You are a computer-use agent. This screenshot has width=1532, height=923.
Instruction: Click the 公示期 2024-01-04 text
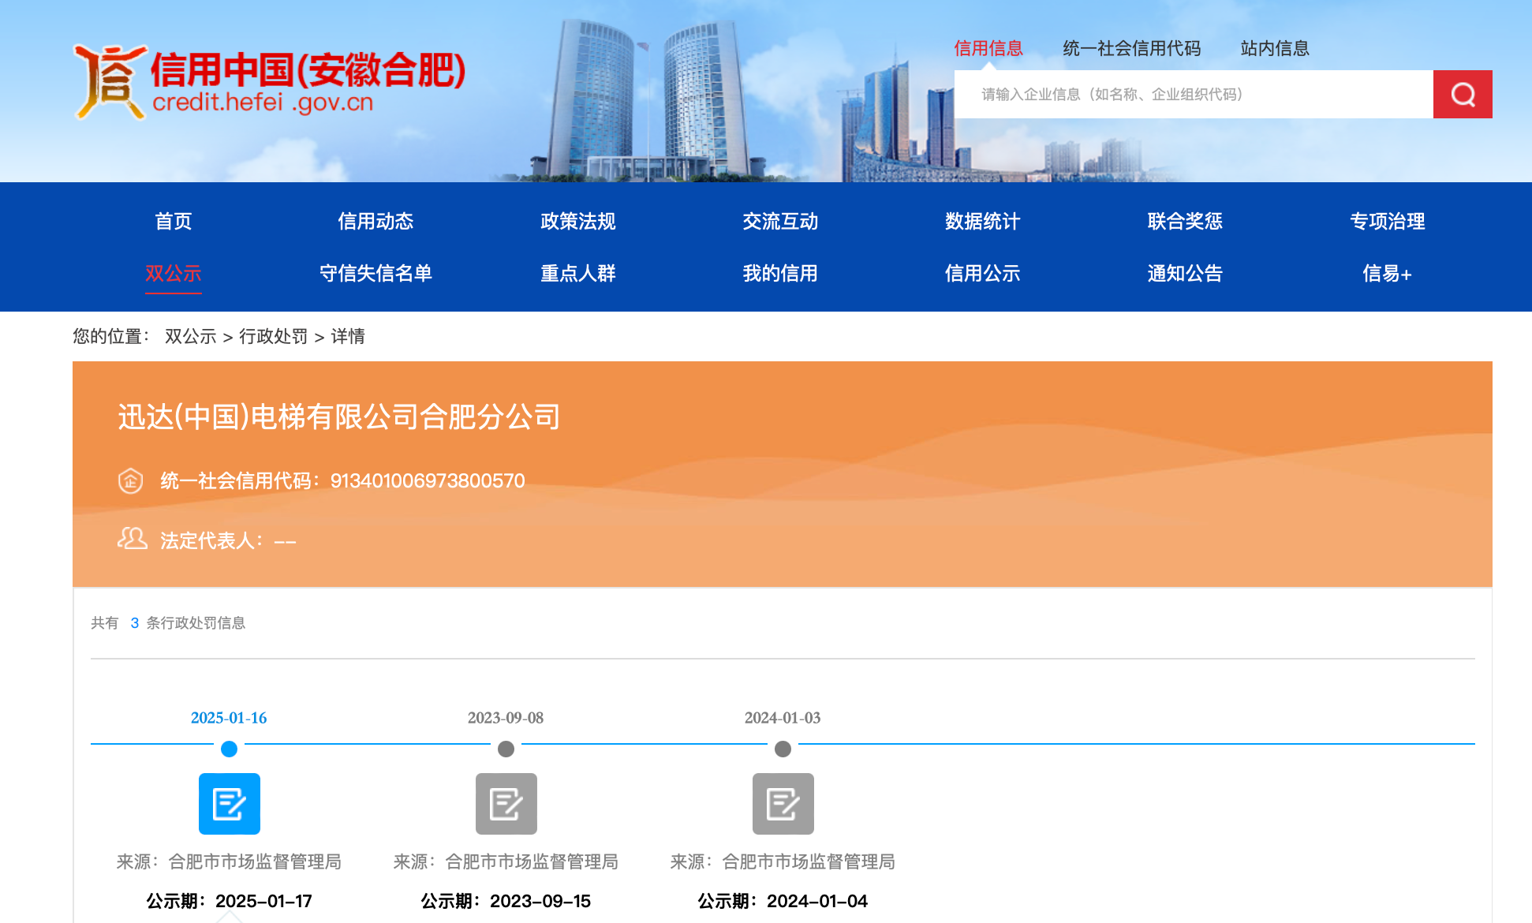[x=783, y=901]
